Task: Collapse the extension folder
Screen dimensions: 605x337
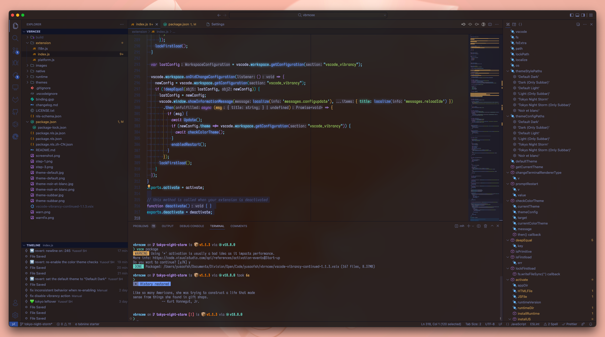Action: (x=43, y=43)
